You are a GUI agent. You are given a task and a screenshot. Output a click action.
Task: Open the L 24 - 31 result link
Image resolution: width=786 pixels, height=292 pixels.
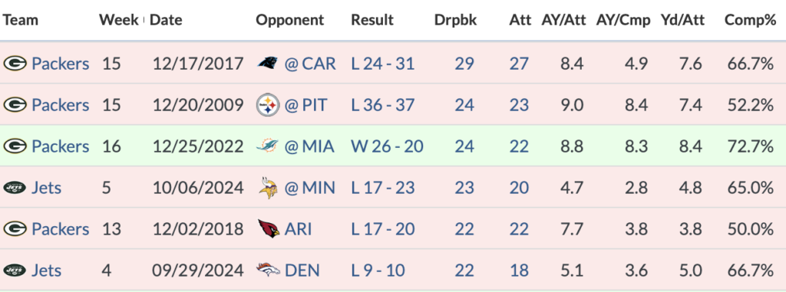(x=383, y=64)
